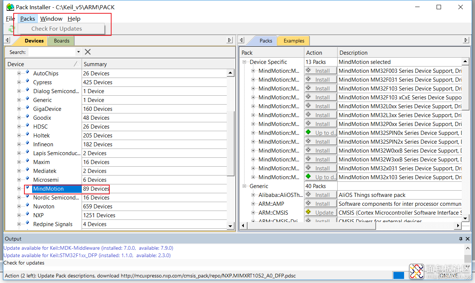Click left-pane tab scroll right arrow

pos(230,40)
